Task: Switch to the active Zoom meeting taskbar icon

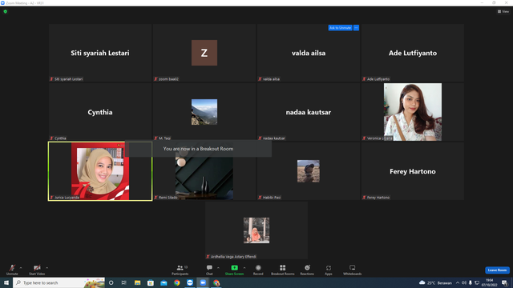Action: point(203,282)
